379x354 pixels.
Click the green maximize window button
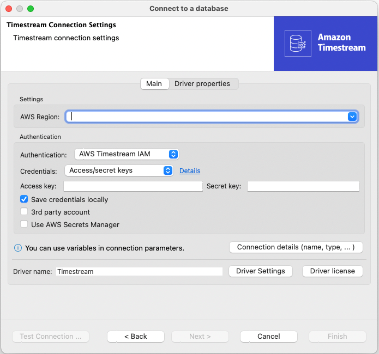[x=31, y=9]
